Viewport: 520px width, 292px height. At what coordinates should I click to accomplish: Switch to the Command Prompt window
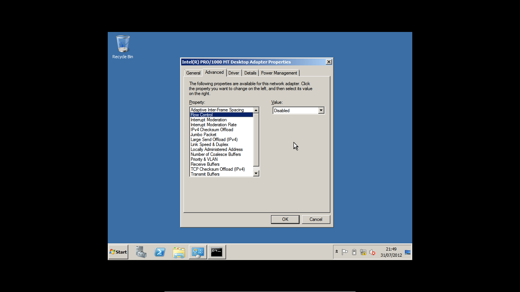(217, 252)
